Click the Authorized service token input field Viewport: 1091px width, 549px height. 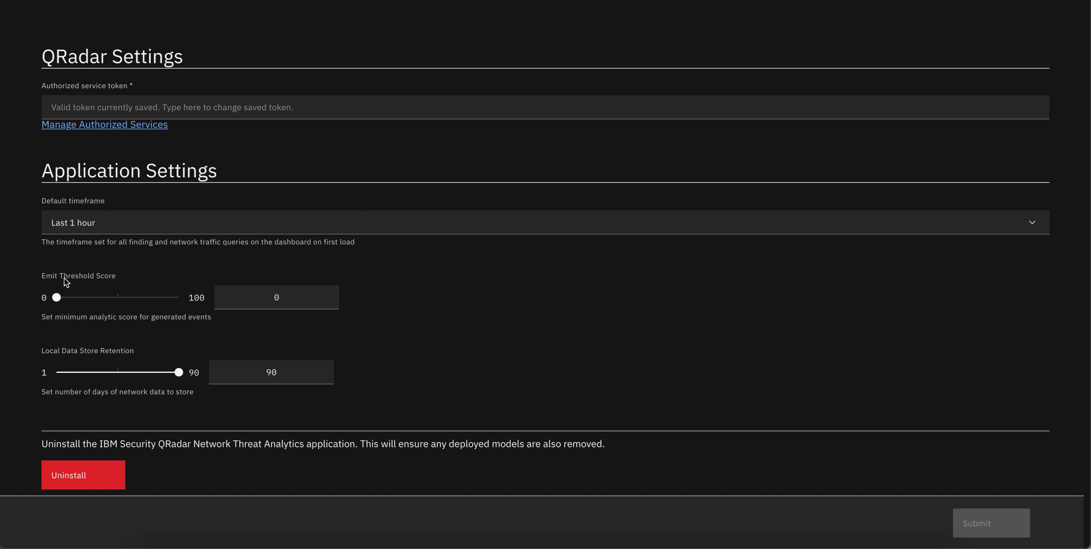coord(545,107)
